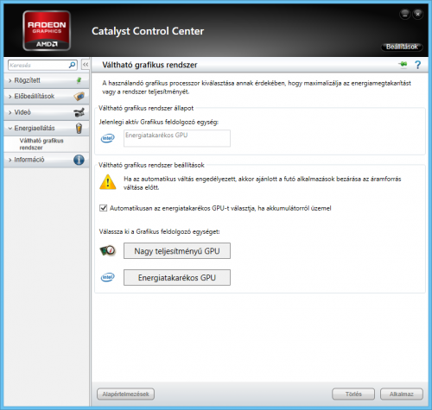Select Nagy teljesítményű GPU button

[x=177, y=251]
